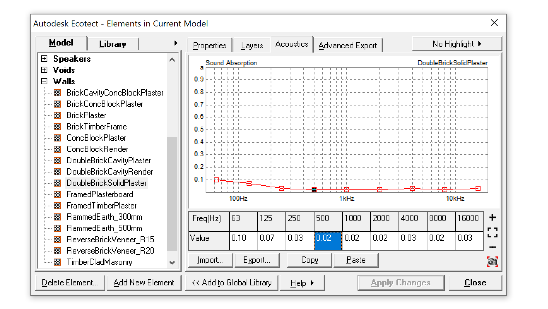Click RammedEarth_500mm material icon
Screen dimensions: 548x309
[x=57, y=228]
